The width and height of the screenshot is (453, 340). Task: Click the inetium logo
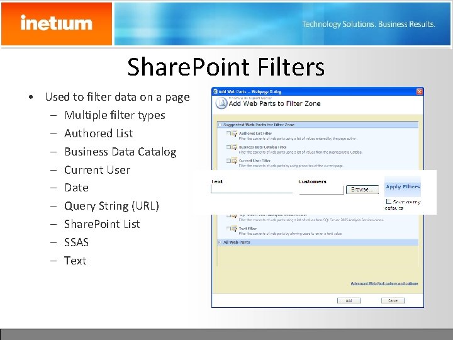[57, 24]
